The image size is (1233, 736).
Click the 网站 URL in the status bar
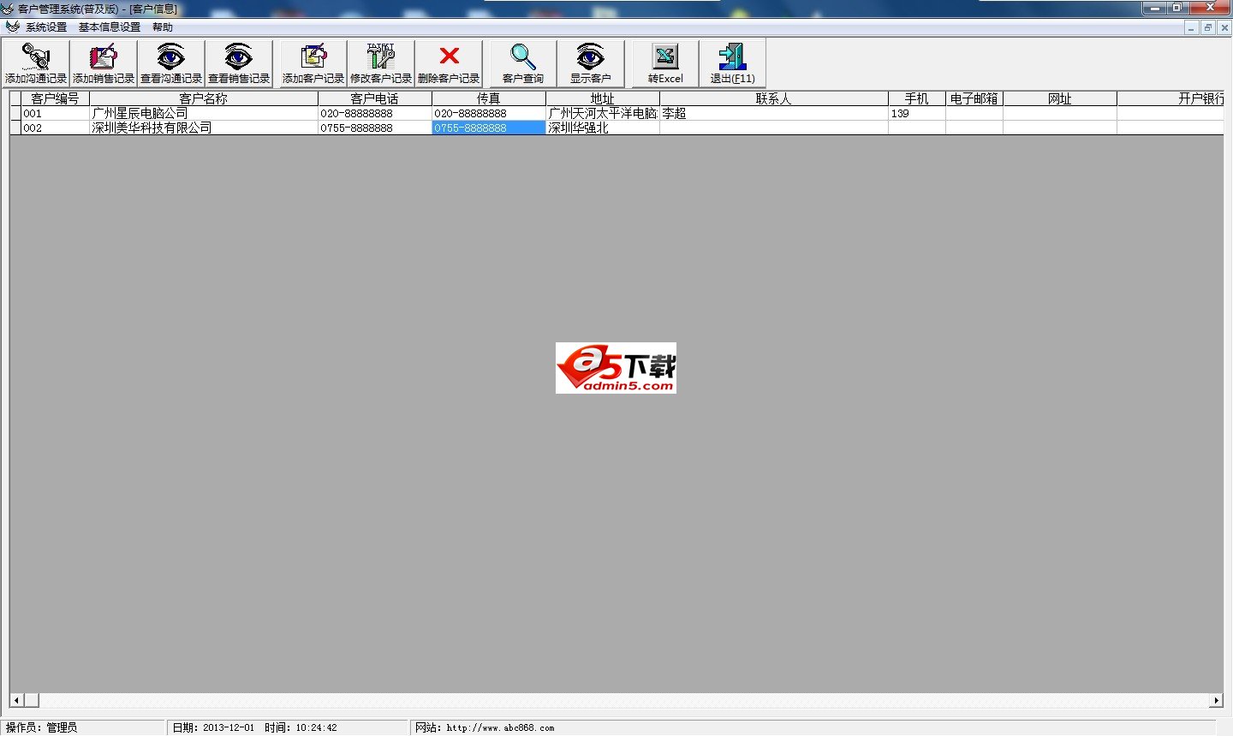pyautogui.click(x=485, y=727)
